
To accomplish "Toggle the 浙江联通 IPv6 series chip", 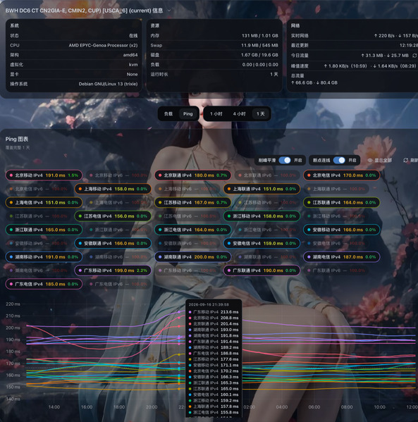I will point(118,230).
